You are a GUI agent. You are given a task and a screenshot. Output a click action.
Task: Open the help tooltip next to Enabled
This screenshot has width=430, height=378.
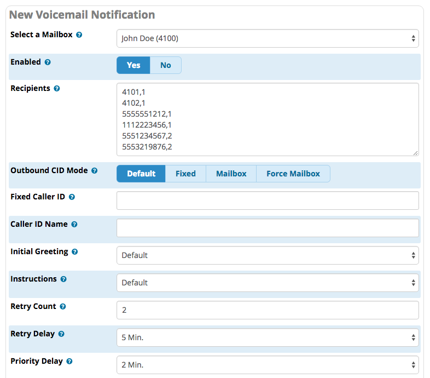pos(48,62)
